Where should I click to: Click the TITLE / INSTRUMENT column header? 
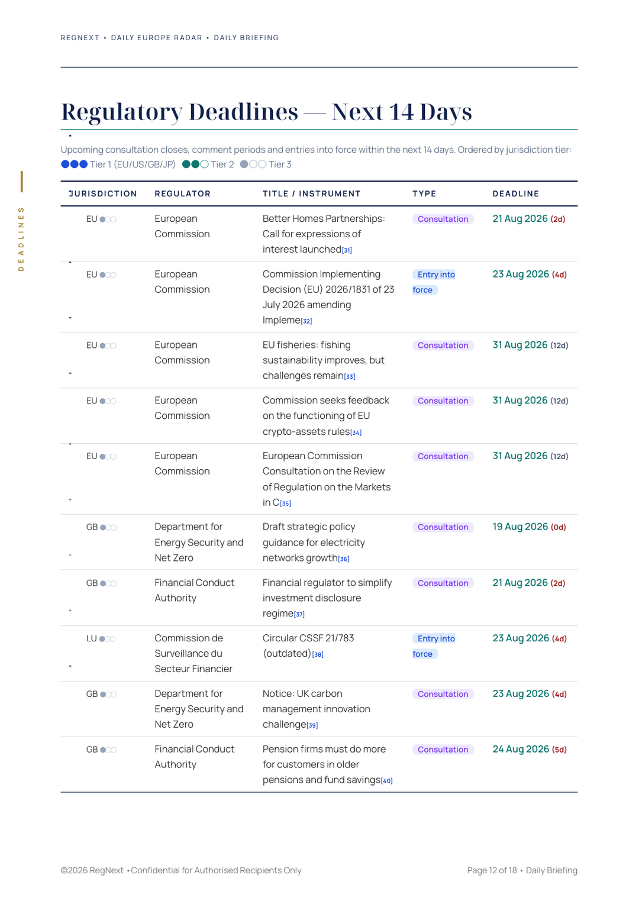click(312, 193)
